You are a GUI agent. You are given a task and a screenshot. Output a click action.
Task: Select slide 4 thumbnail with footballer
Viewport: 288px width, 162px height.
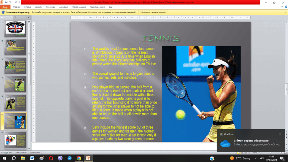pyautogui.click(x=15, y=84)
